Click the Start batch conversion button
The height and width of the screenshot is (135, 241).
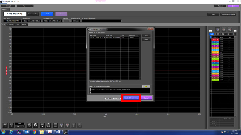(x=131, y=98)
